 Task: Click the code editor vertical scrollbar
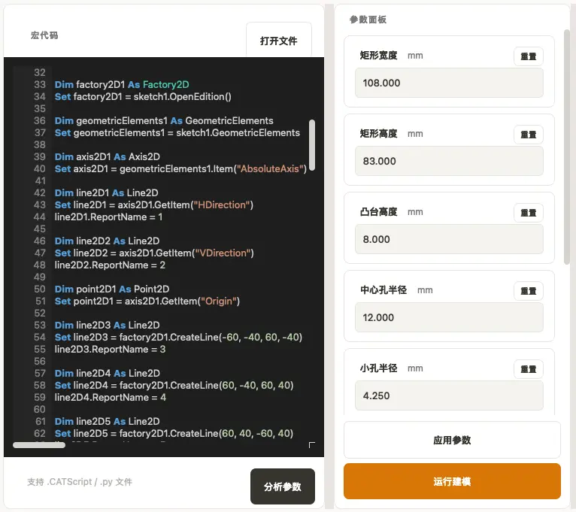[x=312, y=145]
